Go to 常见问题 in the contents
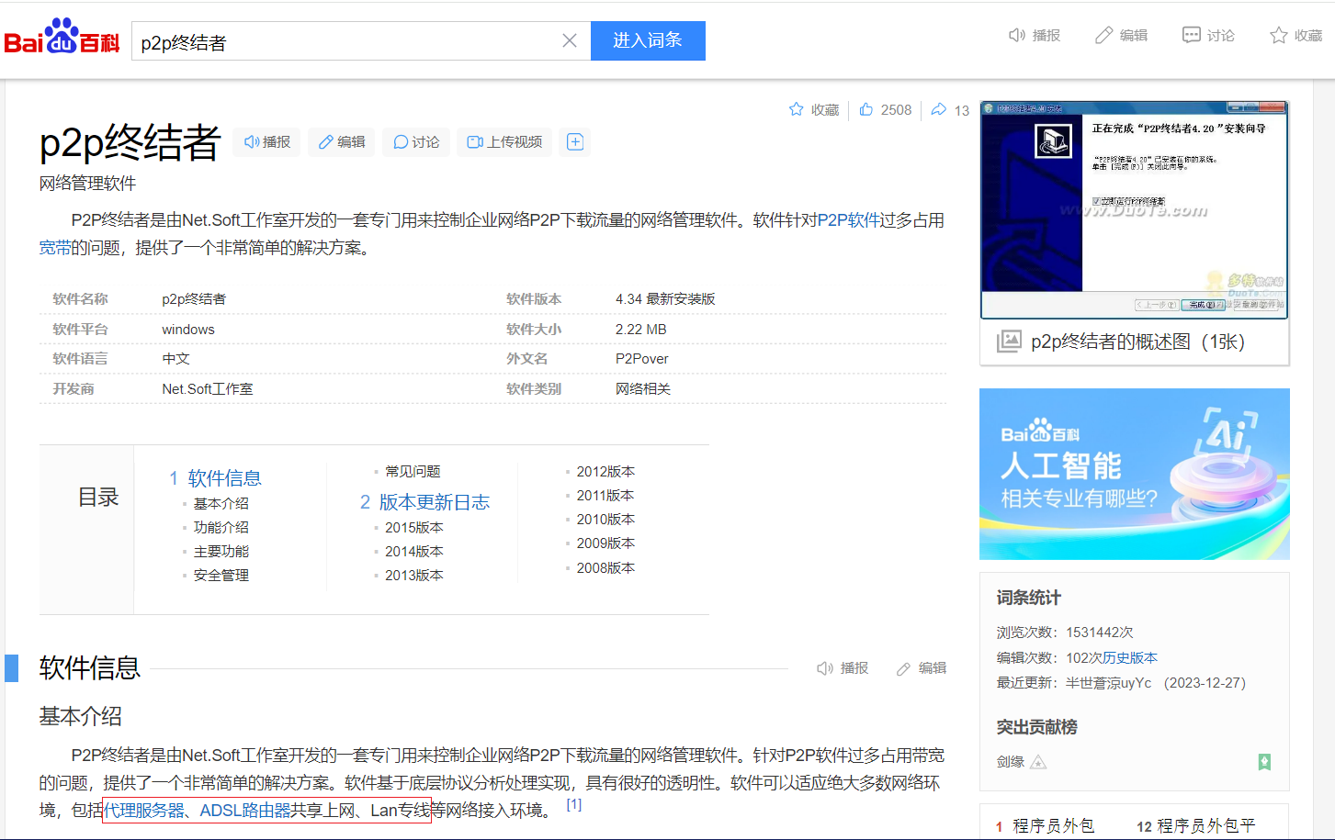Screen dimensions: 1335x840 click(413, 471)
